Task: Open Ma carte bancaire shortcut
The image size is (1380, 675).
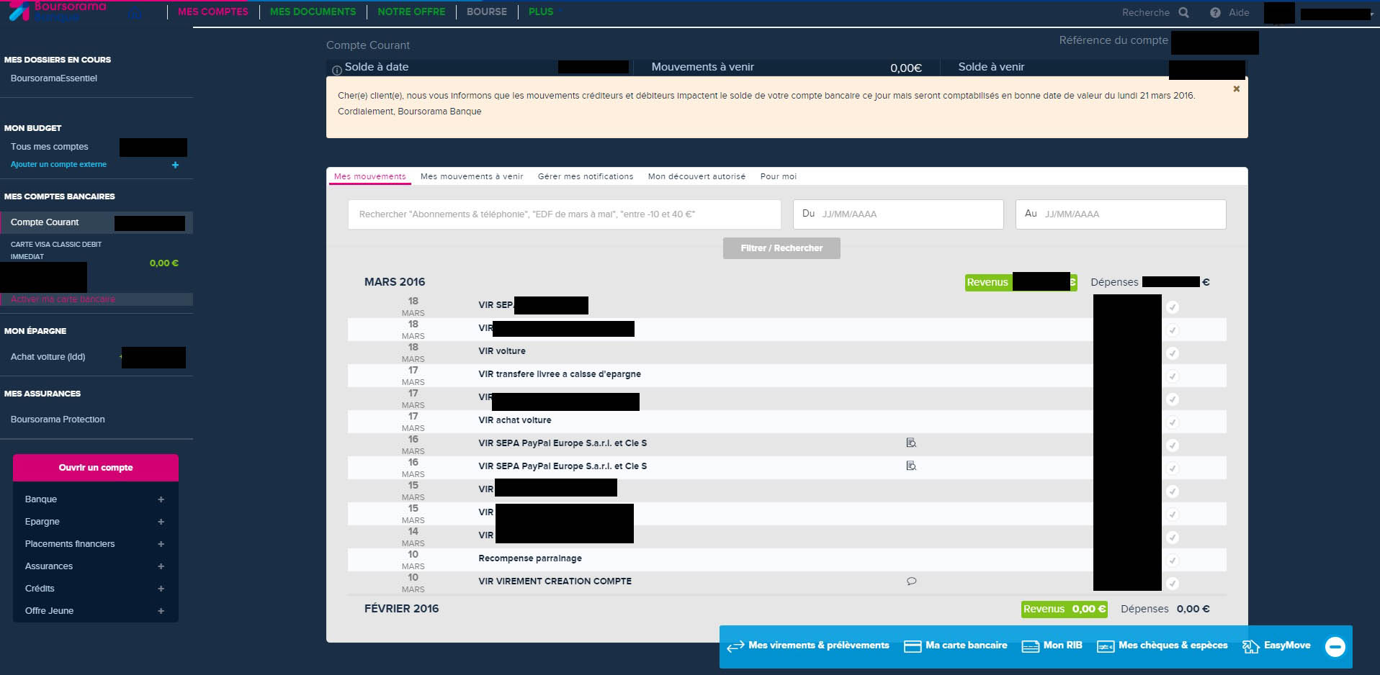Action: coord(956,645)
